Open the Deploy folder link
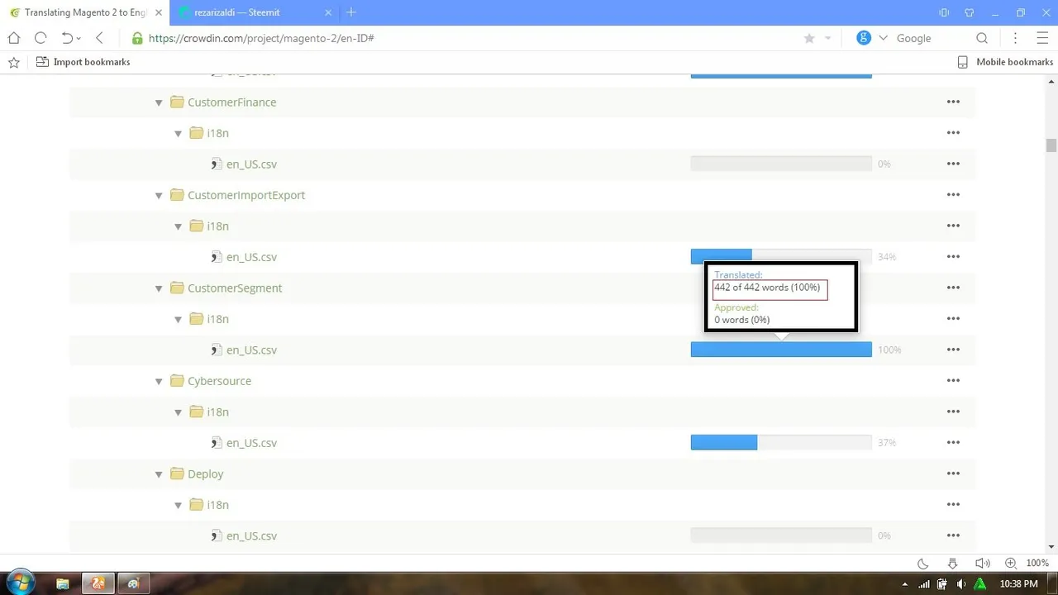Screen dimensions: 1058x595 tap(206, 474)
